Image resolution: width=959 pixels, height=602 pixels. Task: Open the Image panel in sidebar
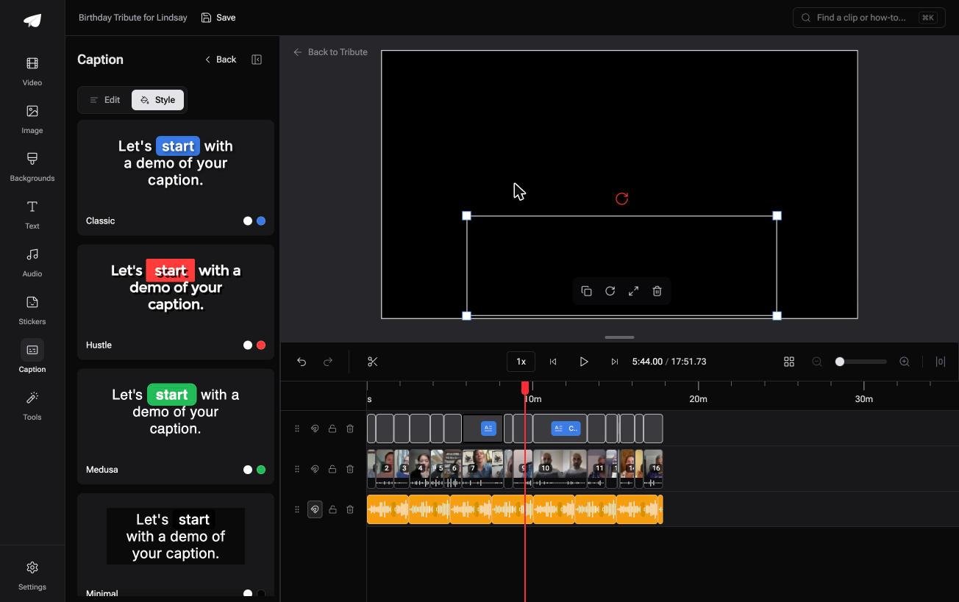coord(32,119)
